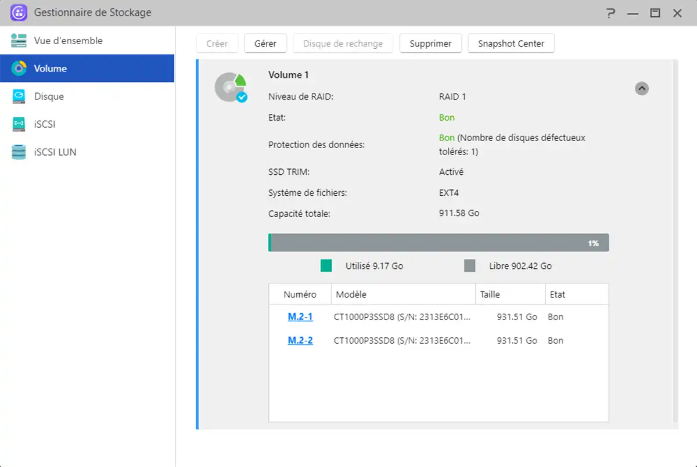This screenshot has height=467, width=697.
Task: Select the iSCSI LUN sidebar icon
Action: pos(19,152)
